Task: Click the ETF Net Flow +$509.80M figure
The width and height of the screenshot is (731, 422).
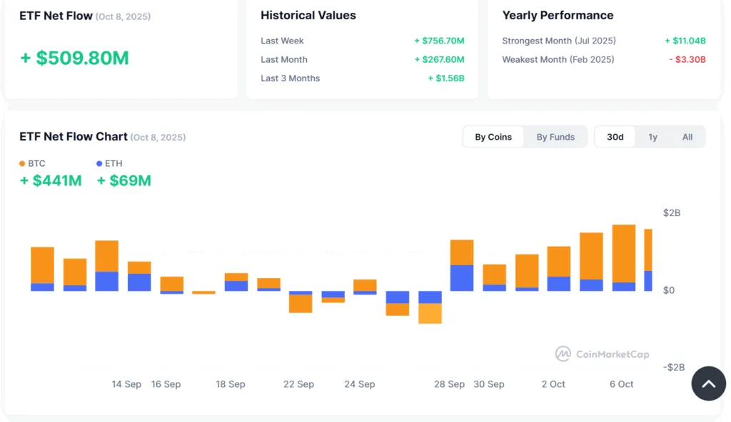Action: [x=74, y=58]
